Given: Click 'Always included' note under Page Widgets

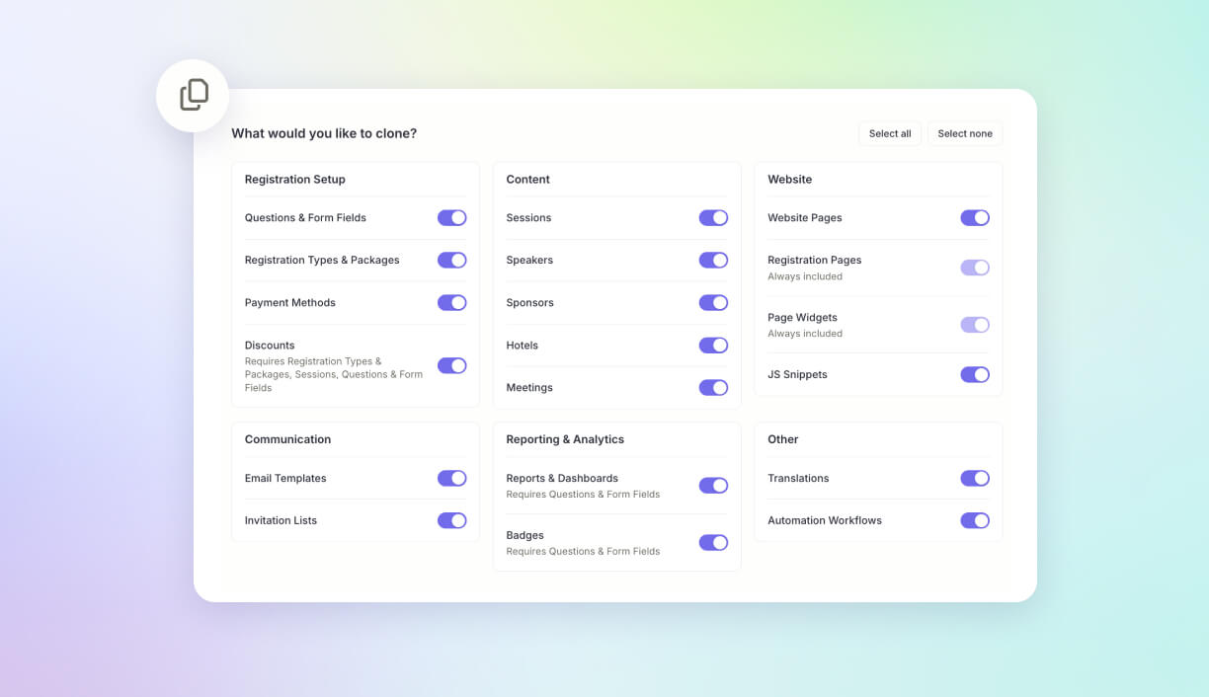Looking at the screenshot, I should click(805, 334).
